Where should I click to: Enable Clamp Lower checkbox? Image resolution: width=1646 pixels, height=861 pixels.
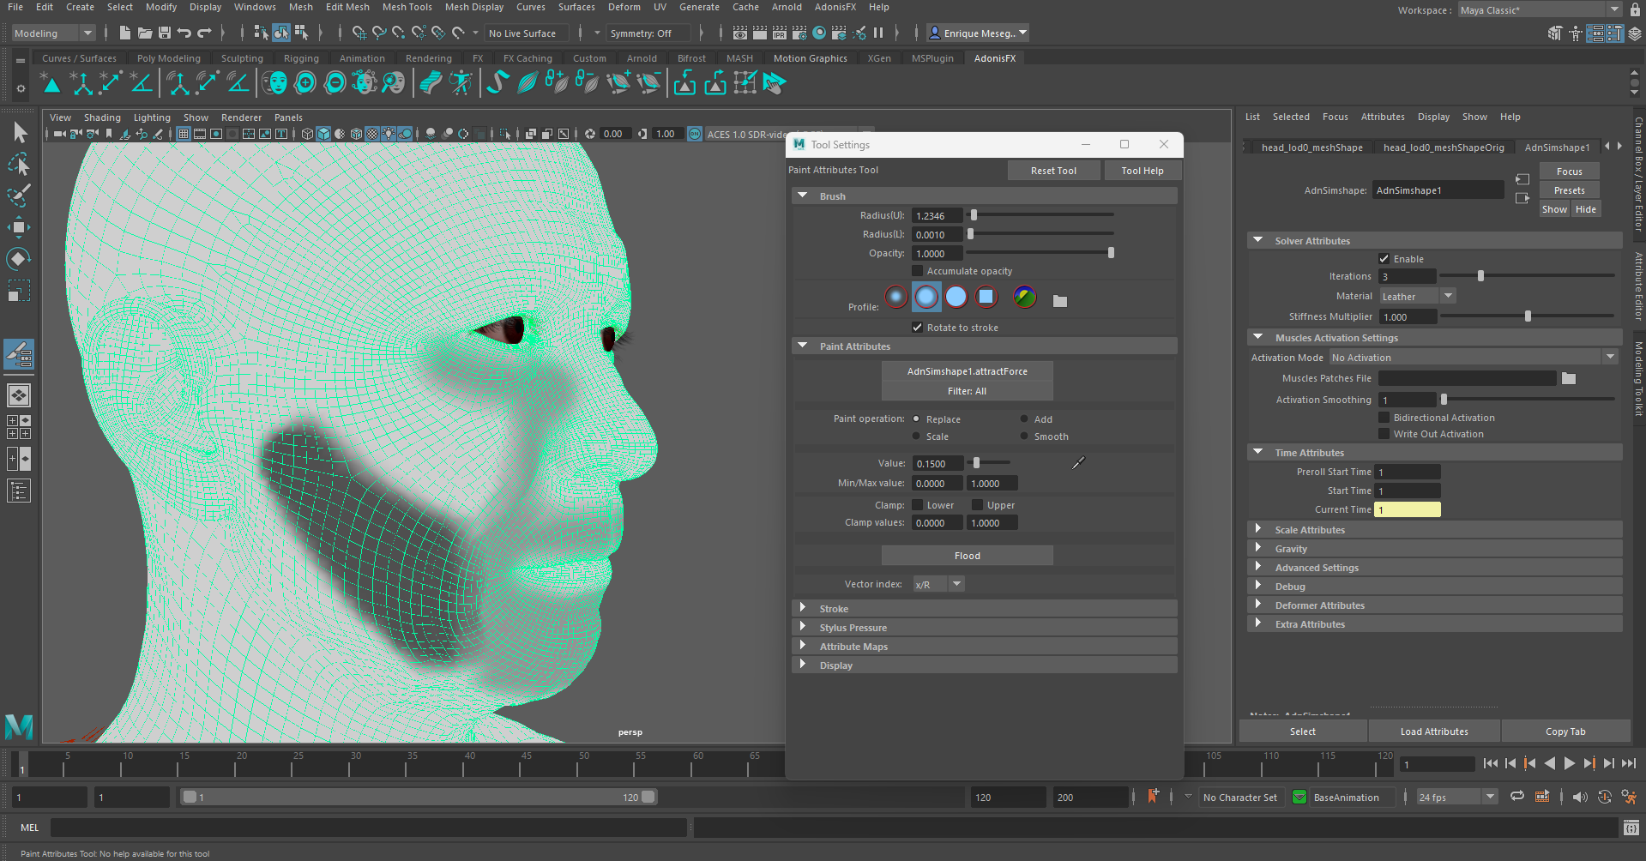(x=917, y=505)
